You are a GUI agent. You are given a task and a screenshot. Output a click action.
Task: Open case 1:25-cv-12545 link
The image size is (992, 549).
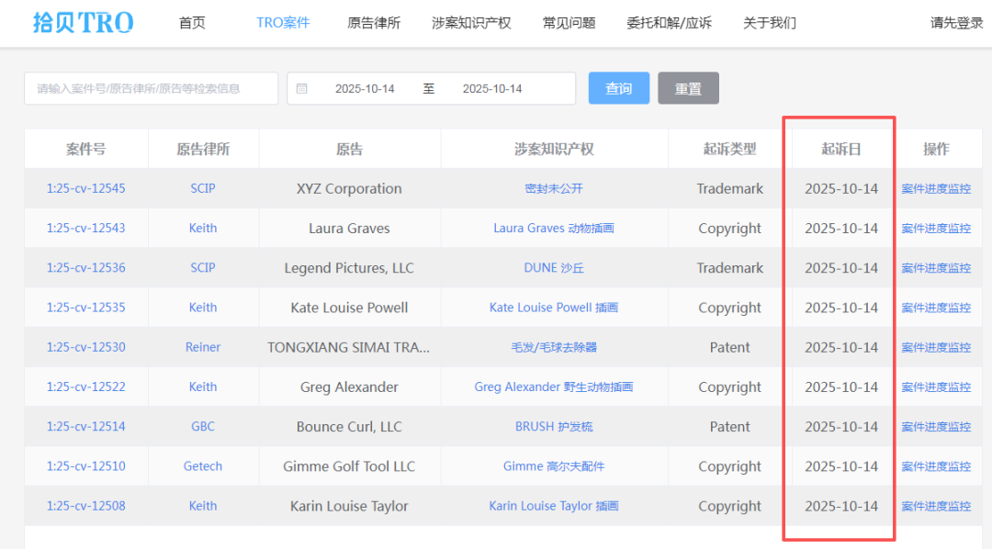(x=86, y=188)
